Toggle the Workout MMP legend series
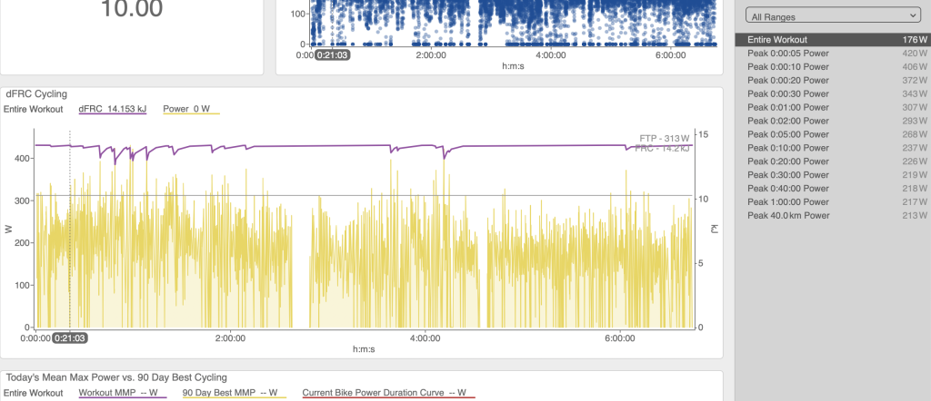This screenshot has width=931, height=401. pyautogui.click(x=123, y=393)
